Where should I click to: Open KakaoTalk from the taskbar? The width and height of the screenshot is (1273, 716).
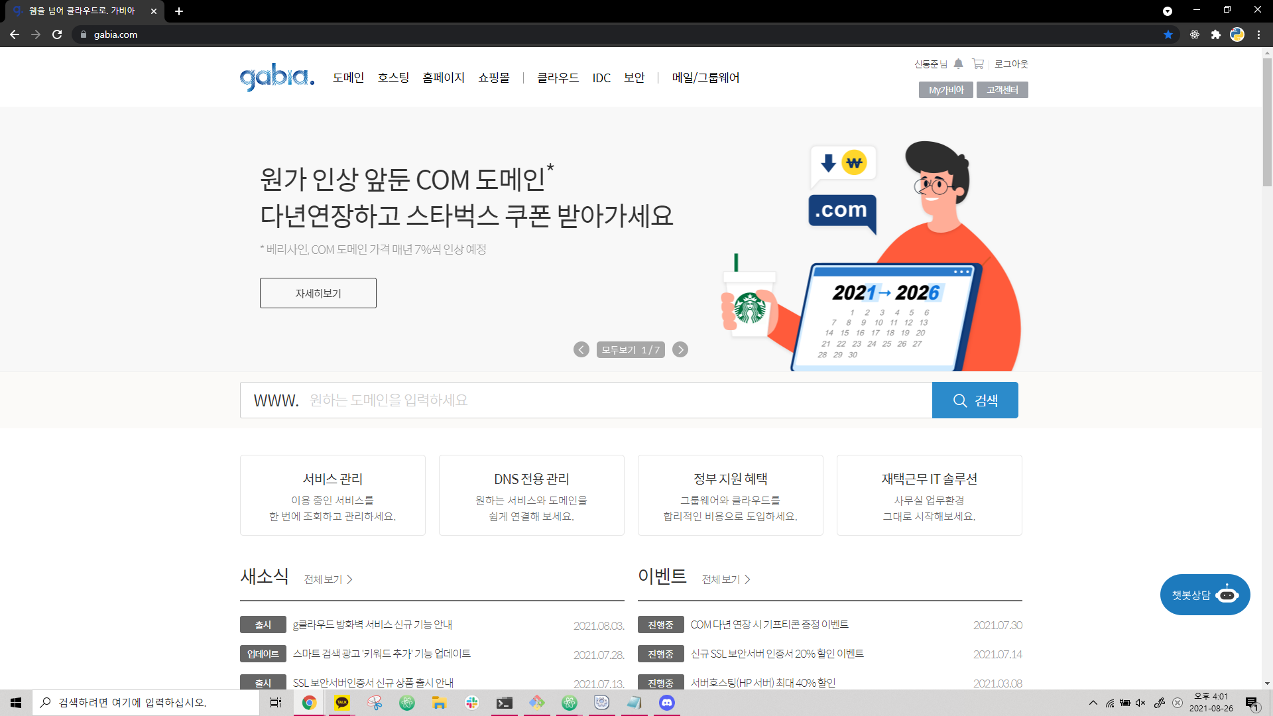pos(342,703)
